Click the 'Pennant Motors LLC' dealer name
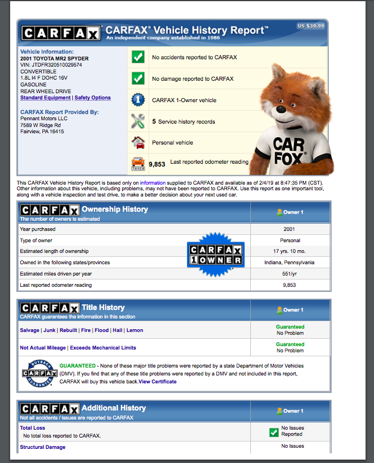 (44, 119)
